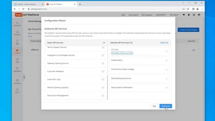The image size is (215, 121).
Task: Open the shopping cart icon
Action: (x=184, y=15)
